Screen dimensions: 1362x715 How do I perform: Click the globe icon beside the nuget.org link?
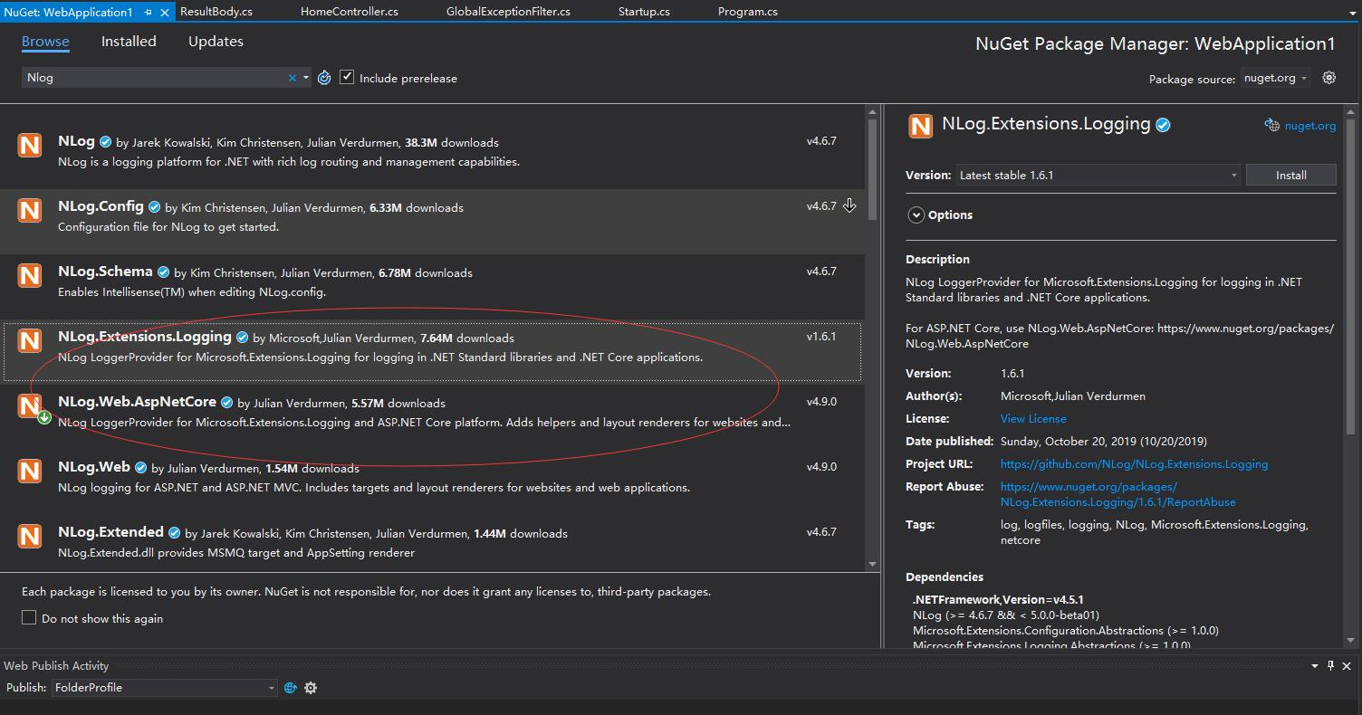point(1272,126)
